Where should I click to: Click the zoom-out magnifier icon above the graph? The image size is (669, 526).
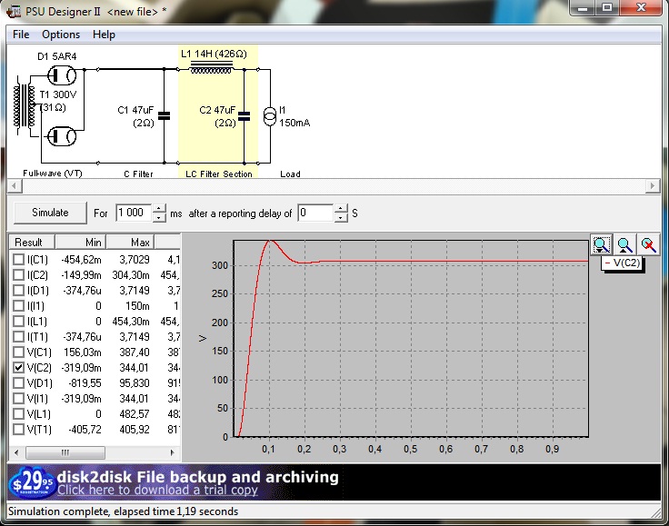click(x=624, y=244)
